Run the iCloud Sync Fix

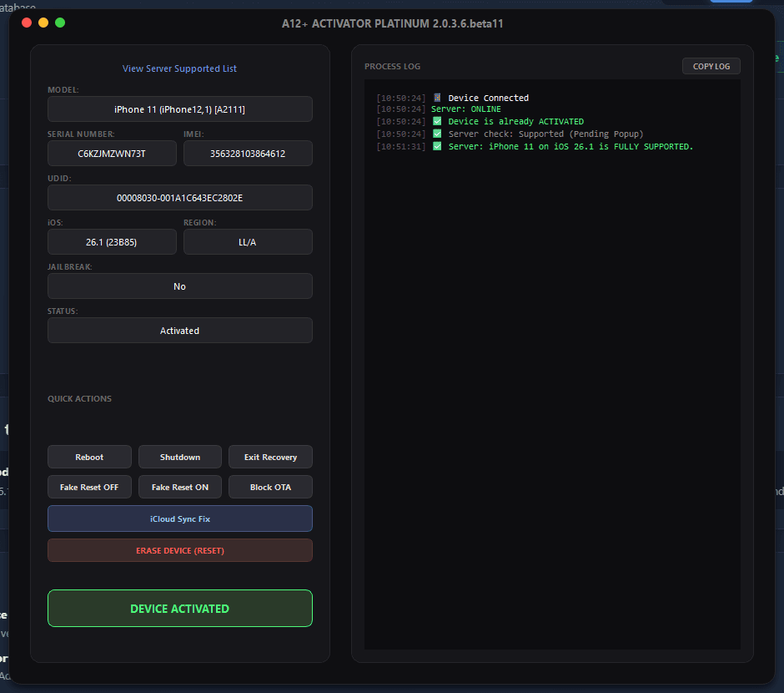[x=180, y=518]
